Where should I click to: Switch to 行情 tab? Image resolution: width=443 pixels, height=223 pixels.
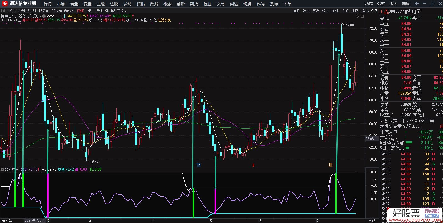point(47,4)
